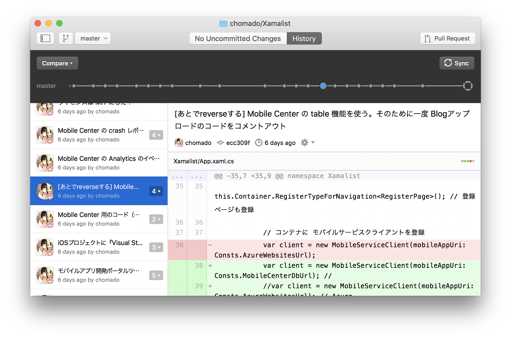This screenshot has height=339, width=511.
Task: Click the commit node icon beside SHA
Action: click(220, 143)
